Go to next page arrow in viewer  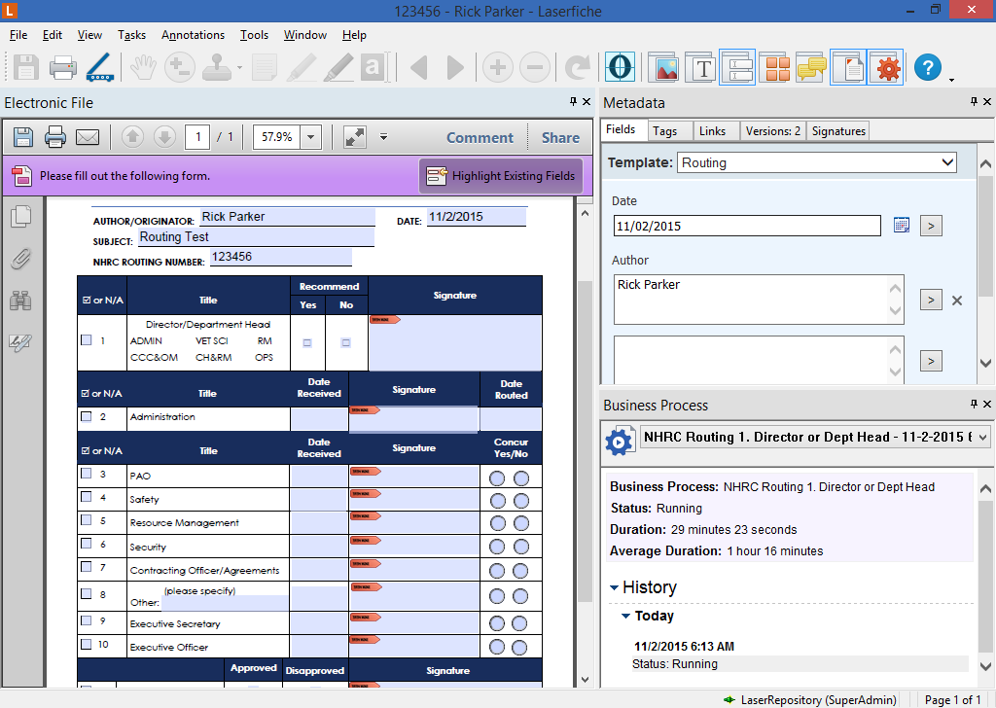[165, 136]
